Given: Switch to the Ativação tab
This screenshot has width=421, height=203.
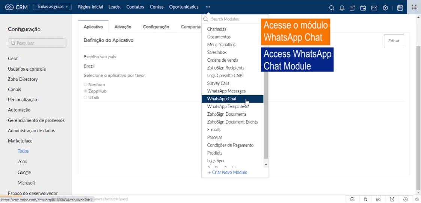Looking at the screenshot, I should click(x=123, y=27).
